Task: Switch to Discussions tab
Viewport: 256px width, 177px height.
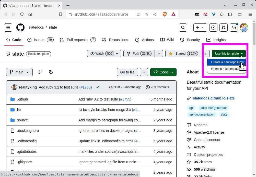Action: click(115, 40)
